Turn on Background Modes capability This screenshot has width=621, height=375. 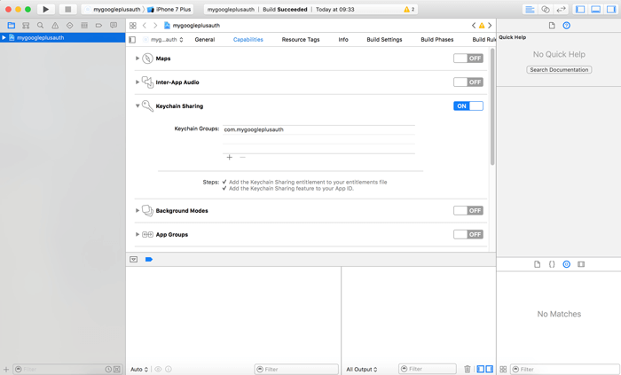[x=468, y=211]
